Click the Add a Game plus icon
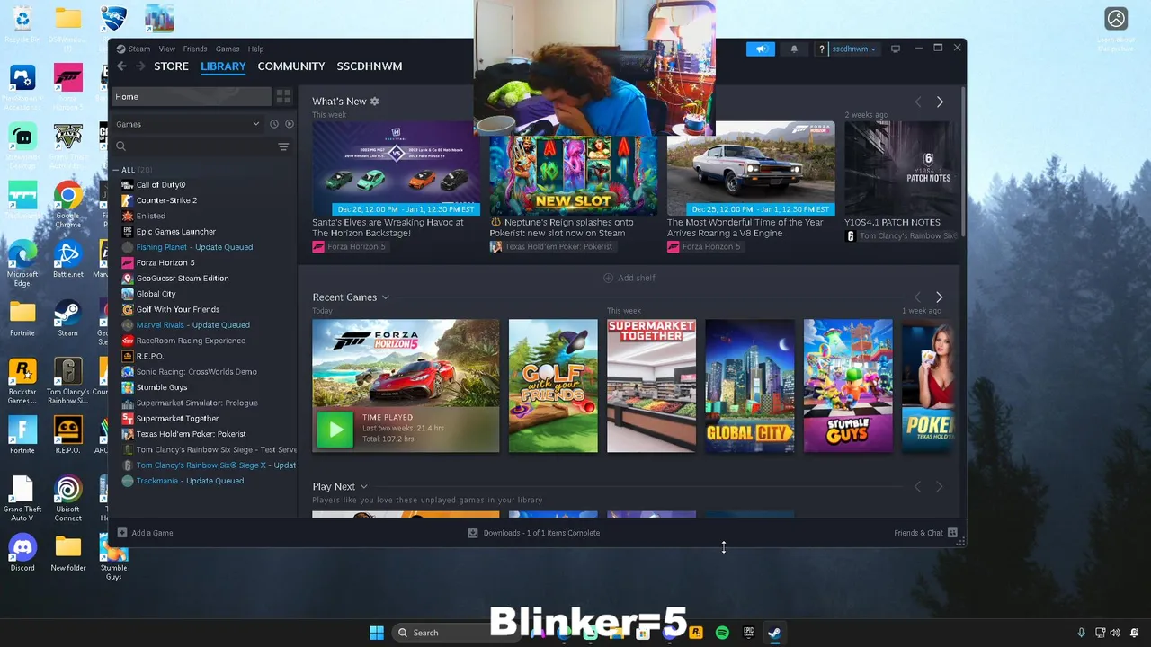 (x=122, y=533)
